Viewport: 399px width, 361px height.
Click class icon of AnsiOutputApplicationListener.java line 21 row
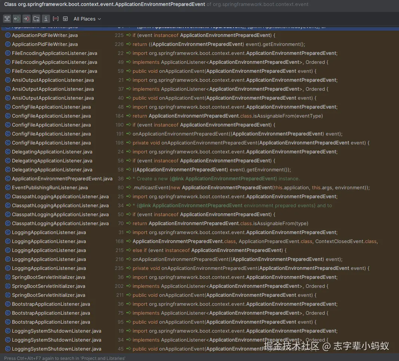8,80
